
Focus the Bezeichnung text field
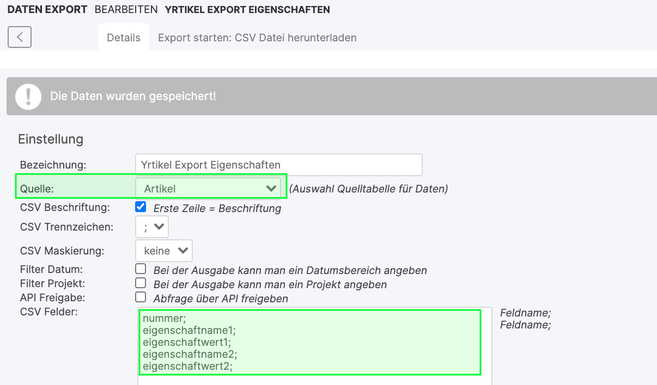pyautogui.click(x=278, y=165)
